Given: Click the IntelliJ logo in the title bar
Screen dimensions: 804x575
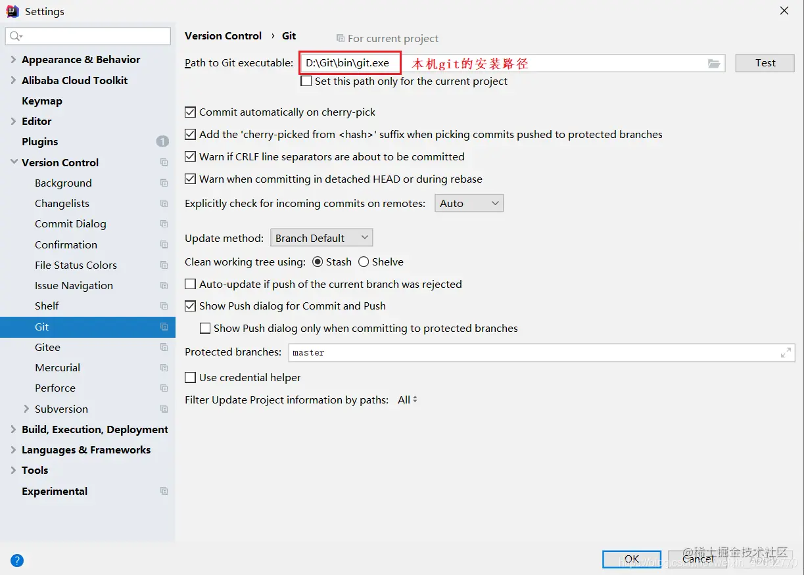Looking at the screenshot, I should [12, 11].
